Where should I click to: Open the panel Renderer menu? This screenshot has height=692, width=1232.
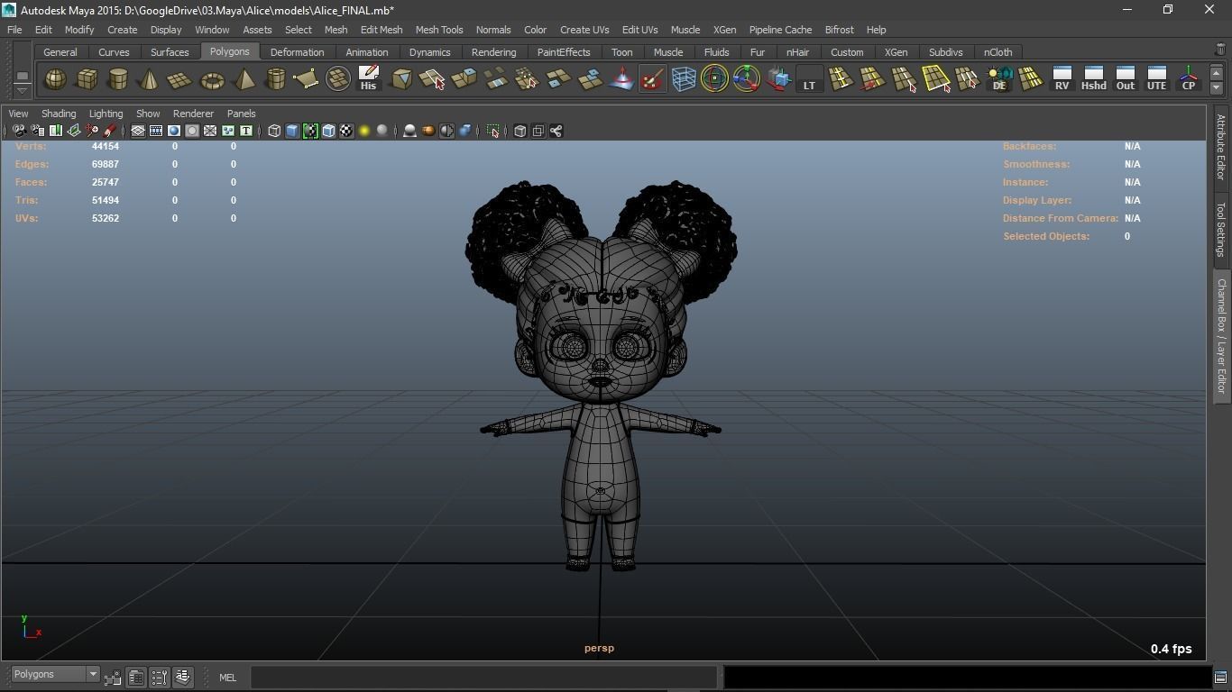[193, 114]
